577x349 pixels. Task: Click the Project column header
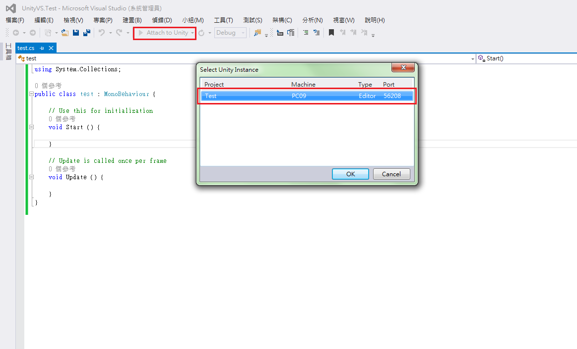click(x=214, y=85)
